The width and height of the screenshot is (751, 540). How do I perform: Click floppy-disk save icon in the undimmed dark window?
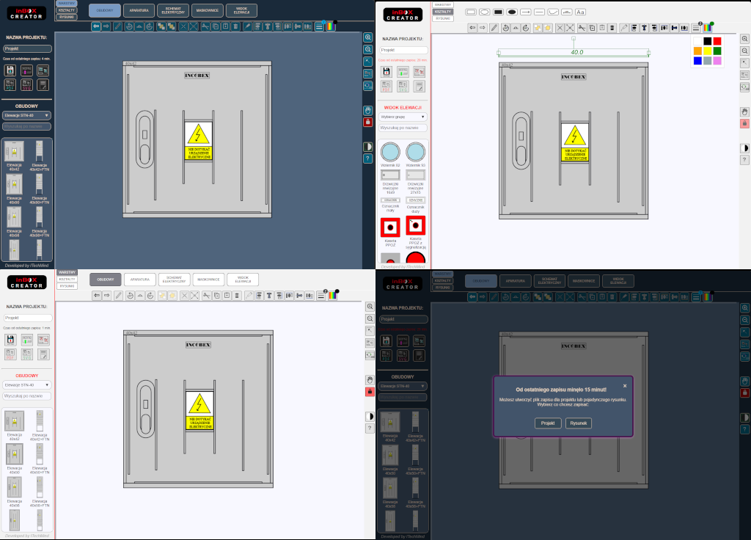[10, 70]
